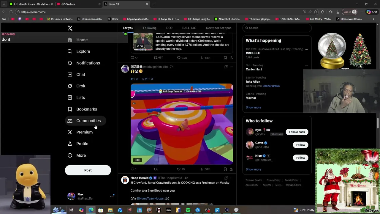
Task: Open Grok in the sidebar
Action: [76, 86]
